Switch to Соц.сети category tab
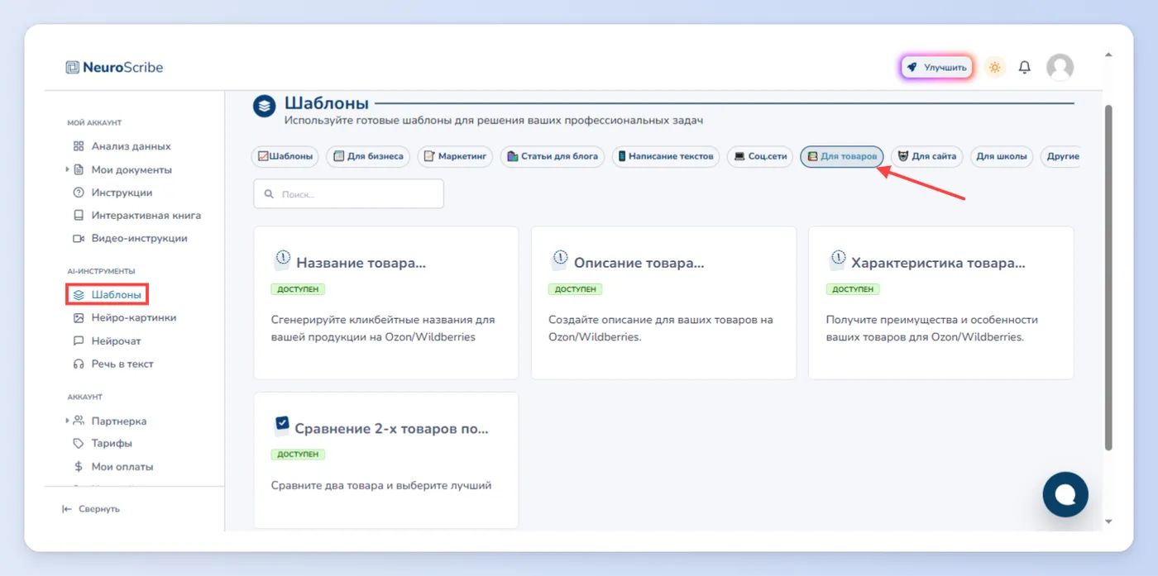 760,156
